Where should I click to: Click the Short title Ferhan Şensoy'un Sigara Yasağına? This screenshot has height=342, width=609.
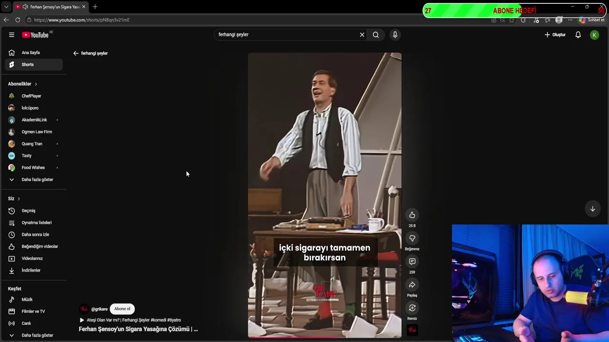[x=138, y=329]
